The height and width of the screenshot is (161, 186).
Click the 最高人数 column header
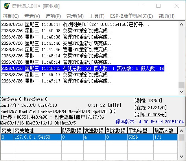(166, 130)
